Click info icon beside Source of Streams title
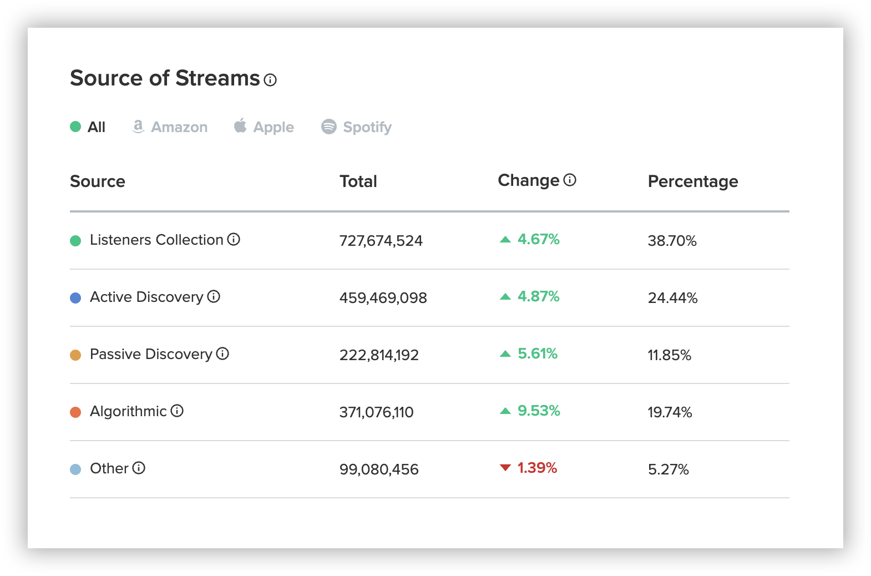Image resolution: width=871 pixels, height=576 pixels. (x=270, y=80)
